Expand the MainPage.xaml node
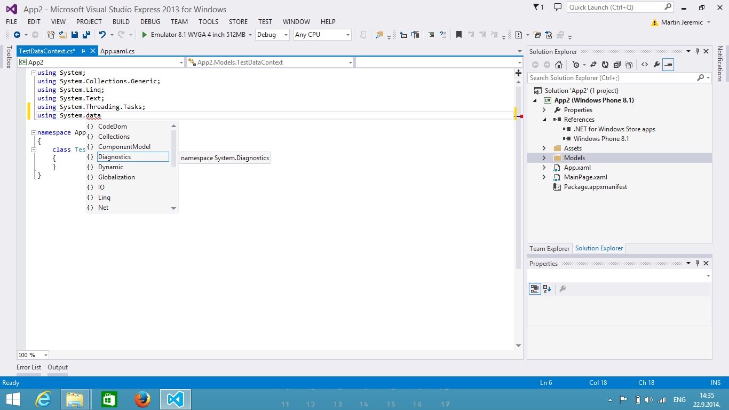The height and width of the screenshot is (410, 729). [x=544, y=177]
